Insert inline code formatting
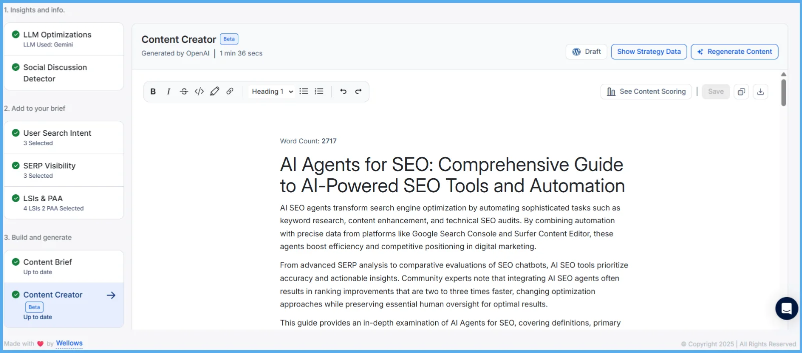This screenshot has width=802, height=353. pos(199,91)
